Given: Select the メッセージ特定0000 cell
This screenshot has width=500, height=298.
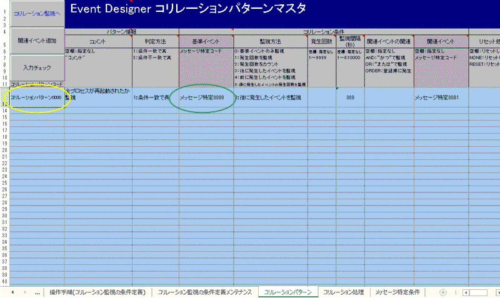Looking at the screenshot, I should tap(206, 97).
